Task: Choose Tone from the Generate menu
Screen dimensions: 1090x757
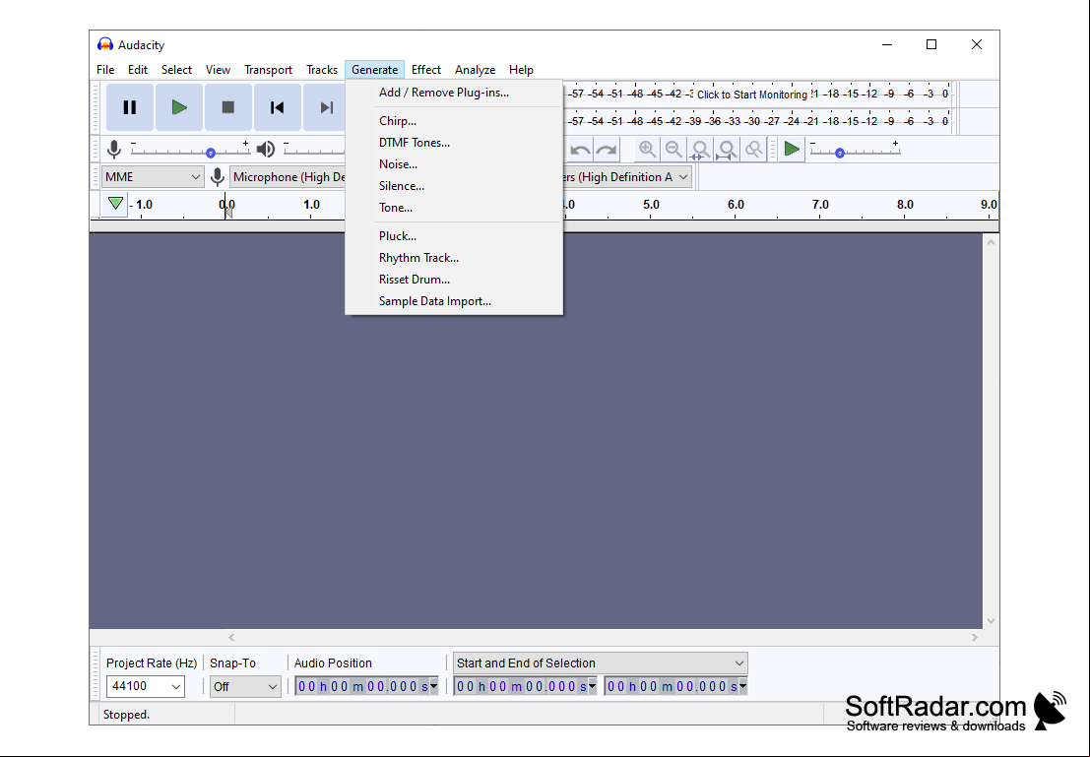Action: pos(454,207)
